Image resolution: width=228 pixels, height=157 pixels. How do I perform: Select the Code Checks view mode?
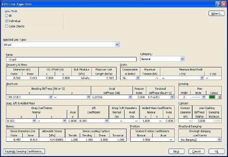click(6, 26)
